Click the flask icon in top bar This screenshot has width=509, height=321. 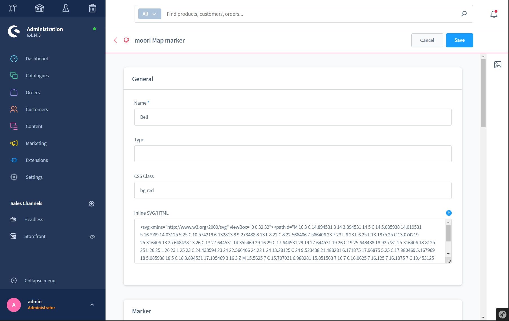point(66,8)
